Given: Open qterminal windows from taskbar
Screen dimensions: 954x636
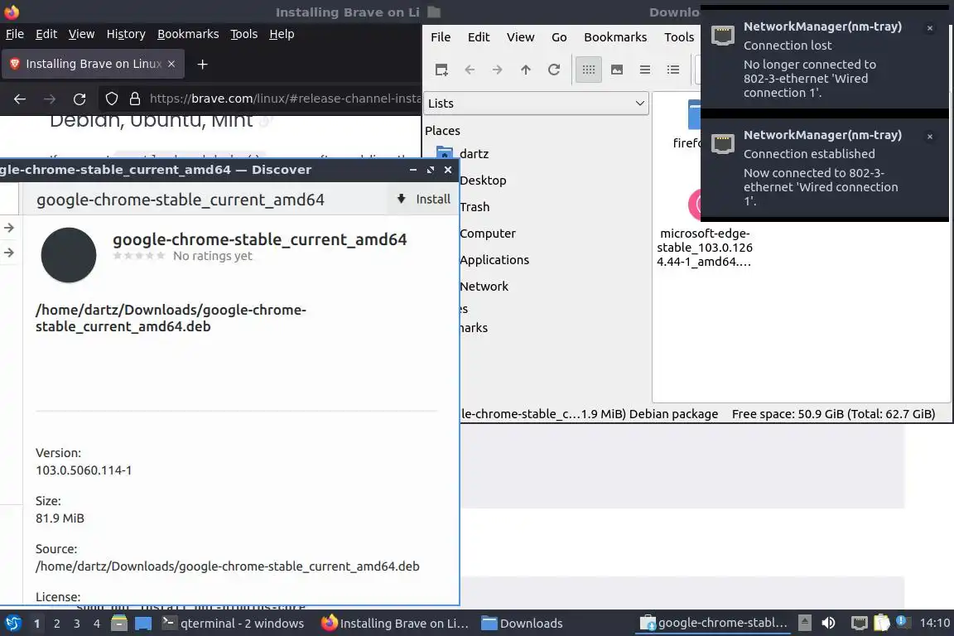Looking at the screenshot, I should (x=233, y=624).
